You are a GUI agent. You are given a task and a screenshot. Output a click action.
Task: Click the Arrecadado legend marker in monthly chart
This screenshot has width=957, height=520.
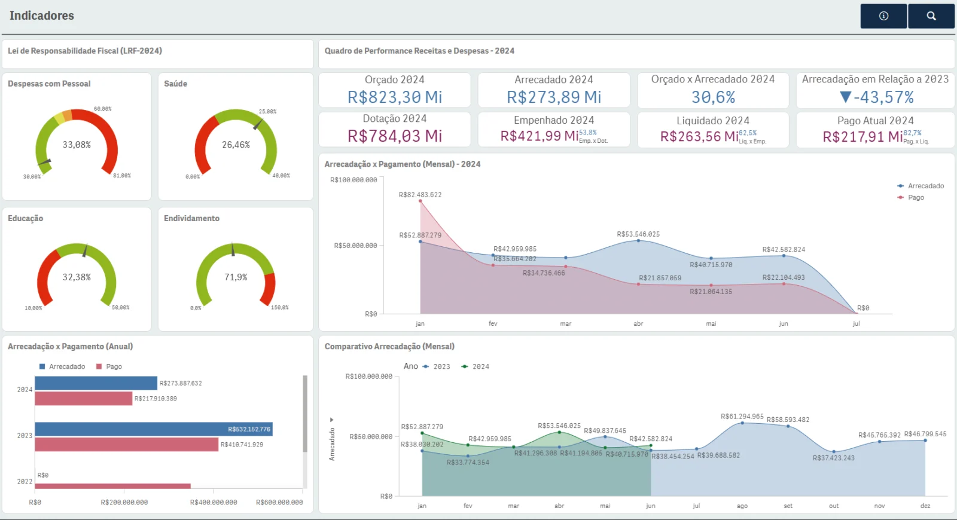tap(900, 186)
